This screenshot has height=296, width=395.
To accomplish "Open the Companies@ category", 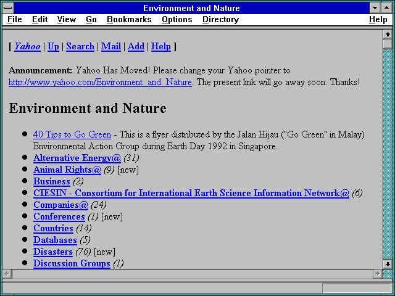I will tap(60, 205).
